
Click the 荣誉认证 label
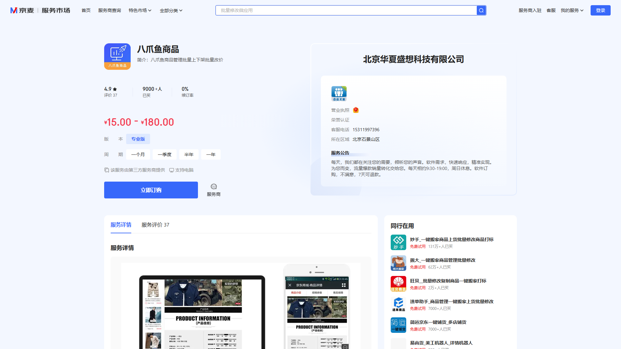point(340,120)
